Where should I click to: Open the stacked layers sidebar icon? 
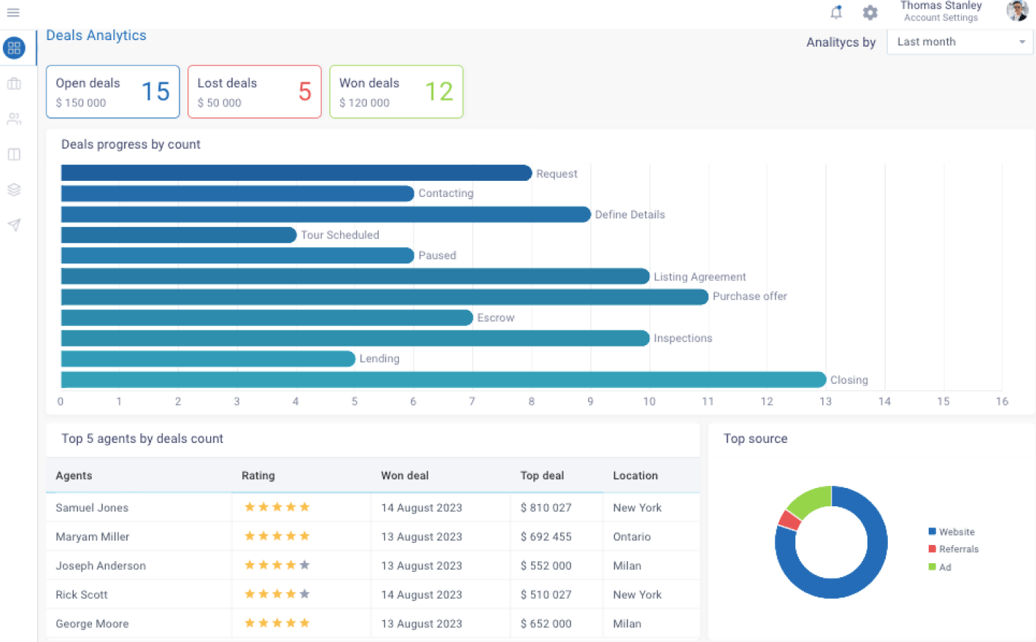point(14,190)
